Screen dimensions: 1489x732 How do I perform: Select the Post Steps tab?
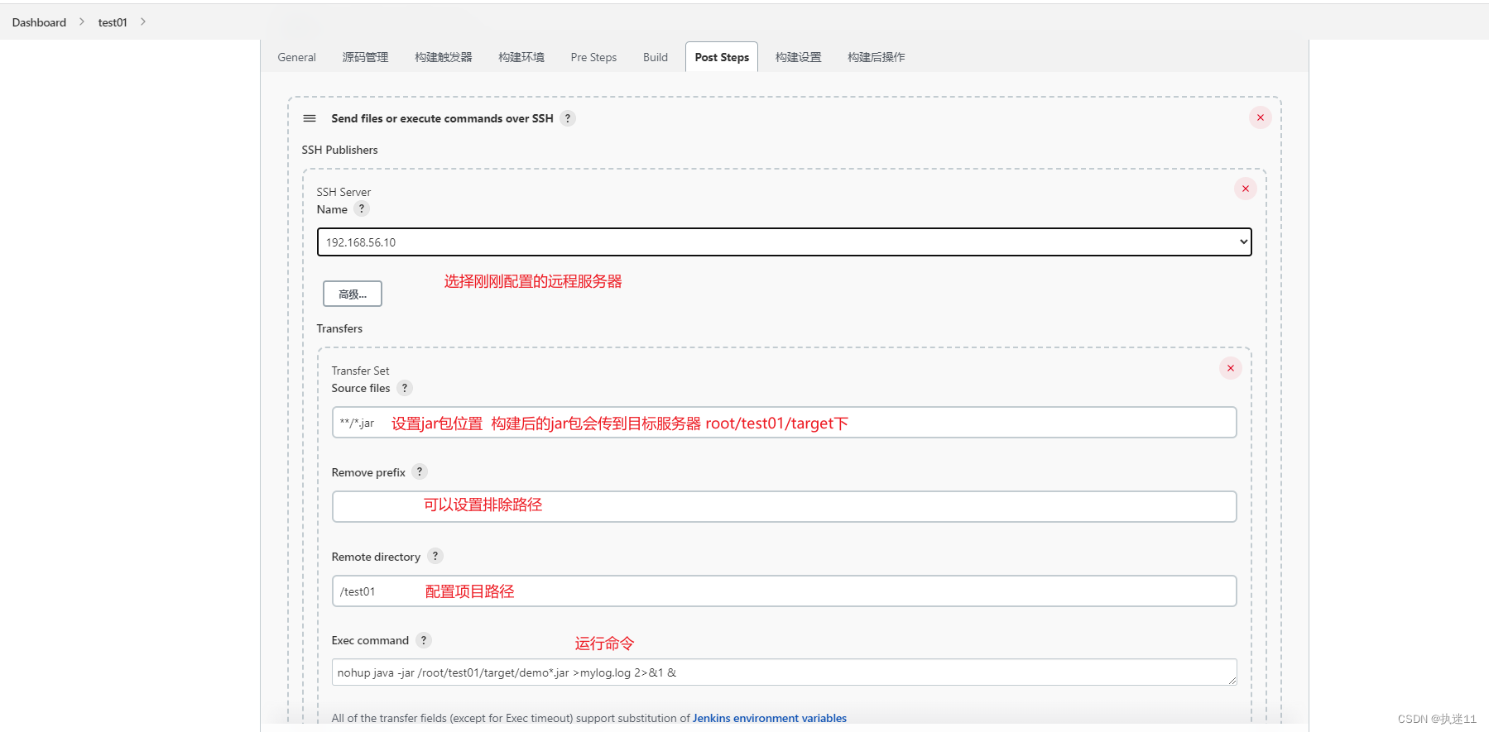coord(722,57)
